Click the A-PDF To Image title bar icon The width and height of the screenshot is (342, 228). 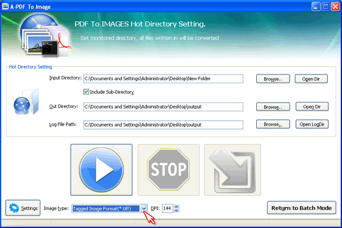coord(5,7)
